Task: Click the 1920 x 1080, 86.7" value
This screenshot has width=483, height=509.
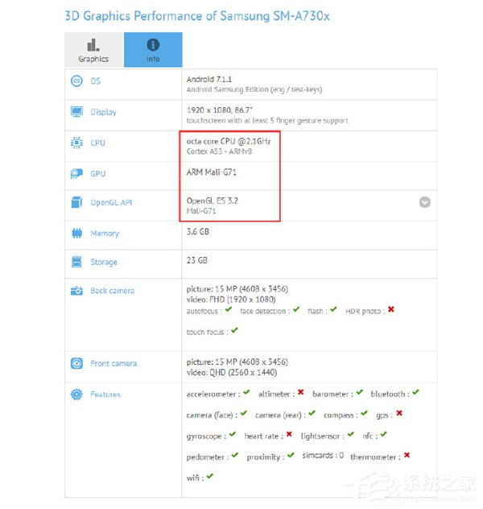Action: click(220, 110)
